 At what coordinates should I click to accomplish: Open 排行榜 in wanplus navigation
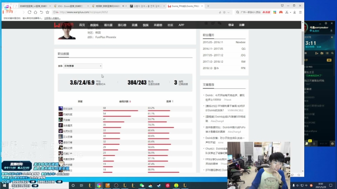point(122,25)
